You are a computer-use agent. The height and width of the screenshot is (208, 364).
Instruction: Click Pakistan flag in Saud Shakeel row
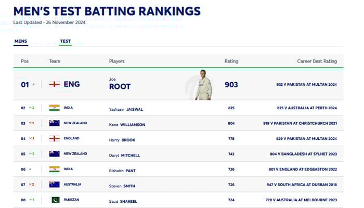pos(54,200)
